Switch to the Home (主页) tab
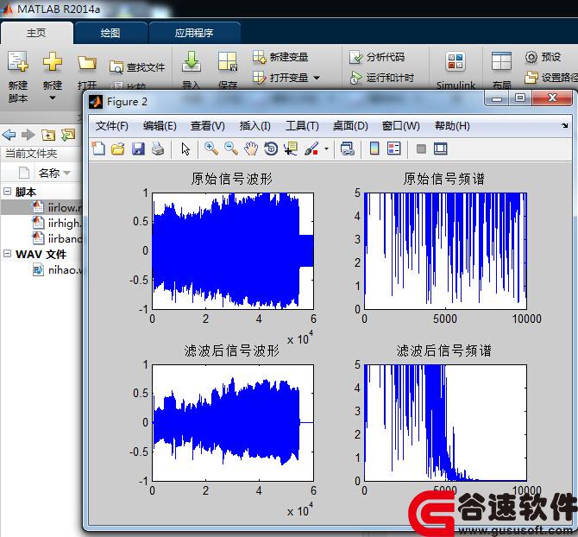The image size is (578, 537). [x=36, y=33]
